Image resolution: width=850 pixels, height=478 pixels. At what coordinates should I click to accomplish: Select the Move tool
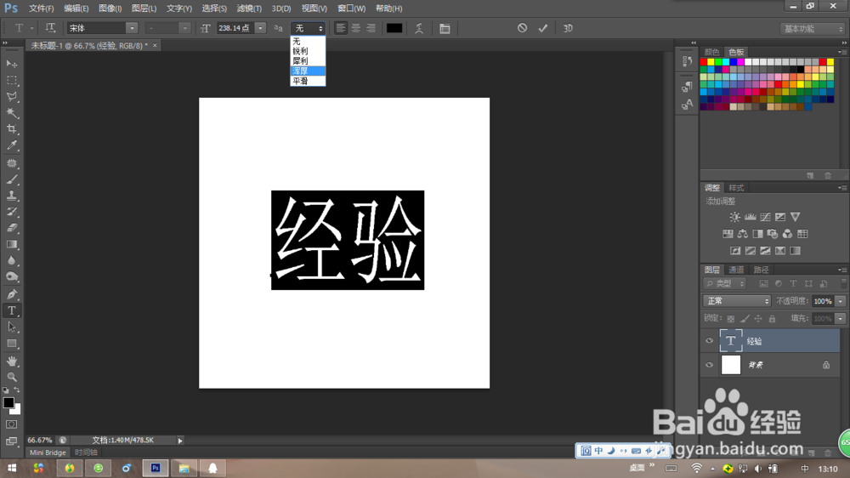[11, 64]
